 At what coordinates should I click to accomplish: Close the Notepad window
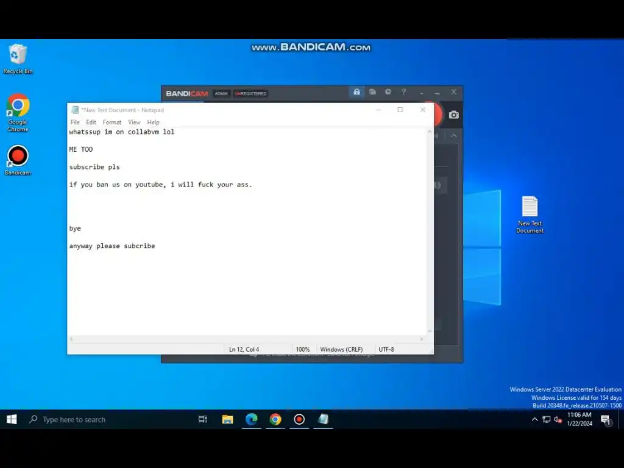click(423, 110)
